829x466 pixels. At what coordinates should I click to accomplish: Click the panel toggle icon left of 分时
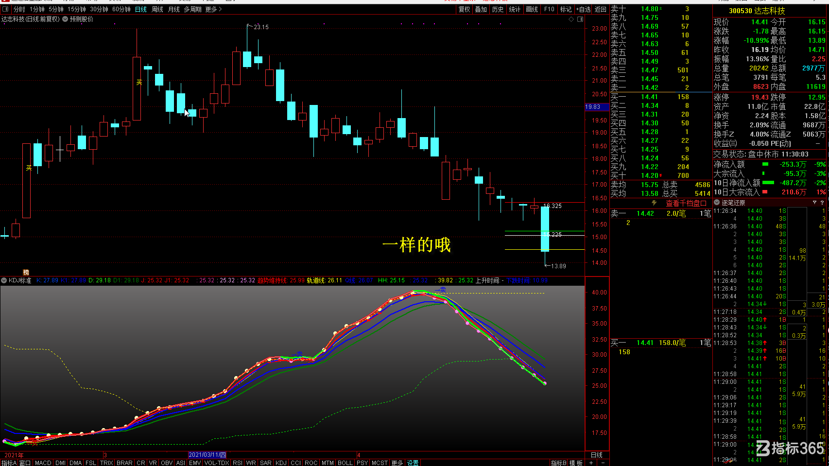[x=5, y=9]
